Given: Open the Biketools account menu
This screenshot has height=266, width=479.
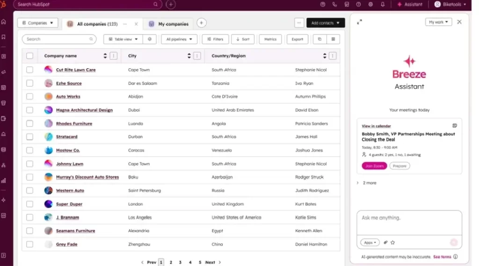Looking at the screenshot, I should point(450,4).
